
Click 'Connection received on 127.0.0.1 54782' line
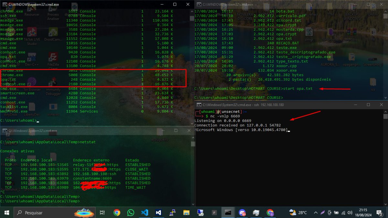coord(238,125)
